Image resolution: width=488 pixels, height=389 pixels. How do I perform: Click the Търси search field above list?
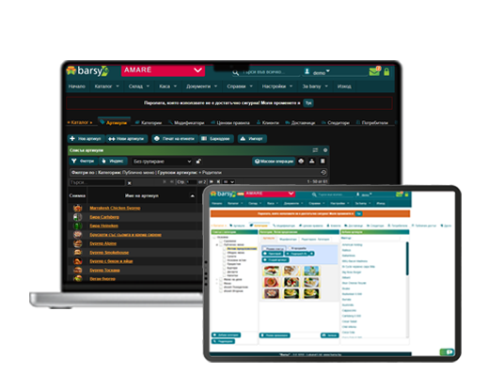click(x=97, y=182)
